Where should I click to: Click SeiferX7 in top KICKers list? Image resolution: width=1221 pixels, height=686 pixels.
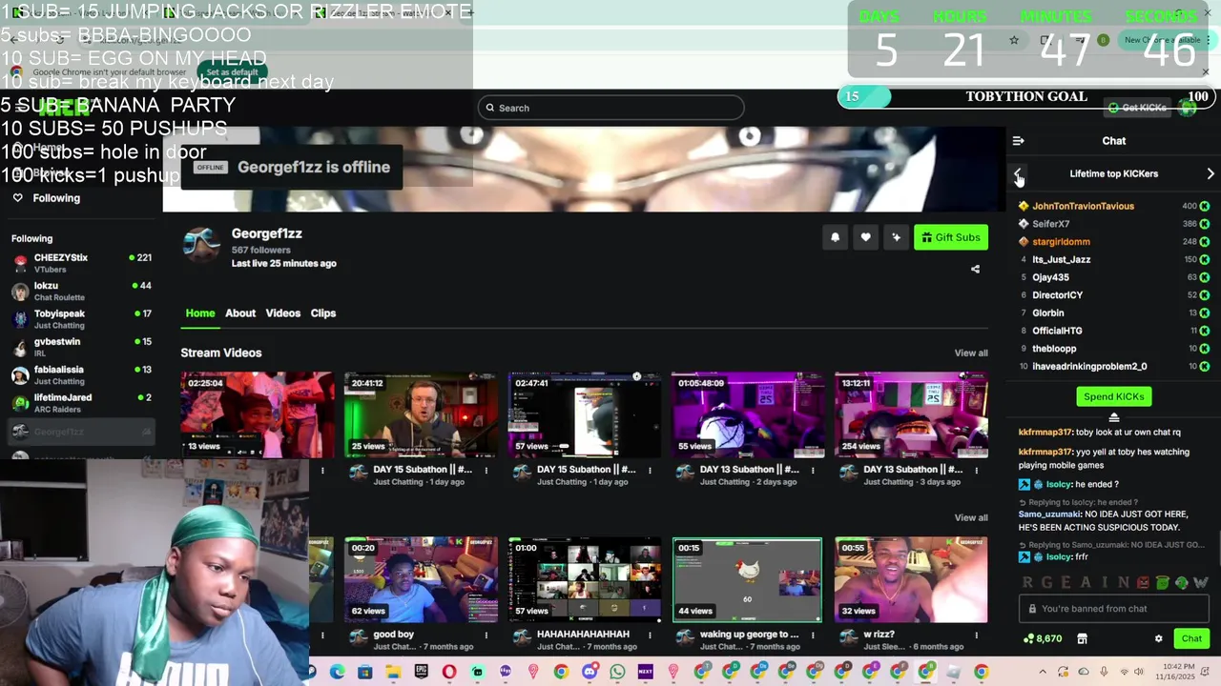pyautogui.click(x=1050, y=224)
